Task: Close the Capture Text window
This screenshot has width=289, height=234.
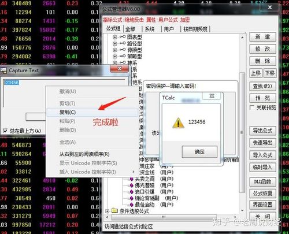Action: 119,69
